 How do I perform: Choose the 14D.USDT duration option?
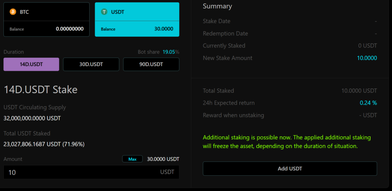tap(31, 64)
